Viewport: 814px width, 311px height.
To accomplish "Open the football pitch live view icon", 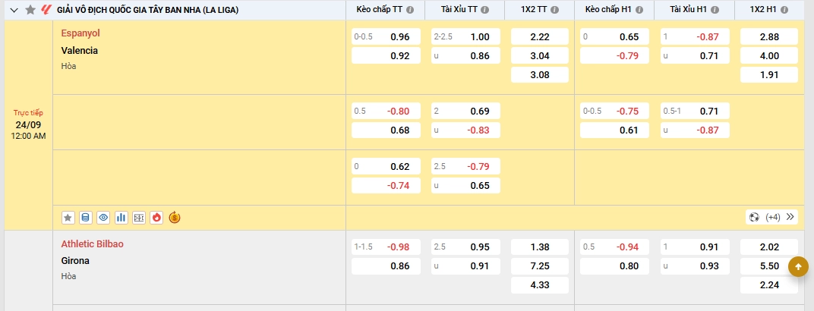I will (x=138, y=218).
